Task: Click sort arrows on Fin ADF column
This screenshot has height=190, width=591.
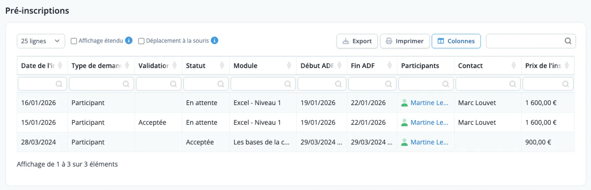Action: tap(390, 66)
